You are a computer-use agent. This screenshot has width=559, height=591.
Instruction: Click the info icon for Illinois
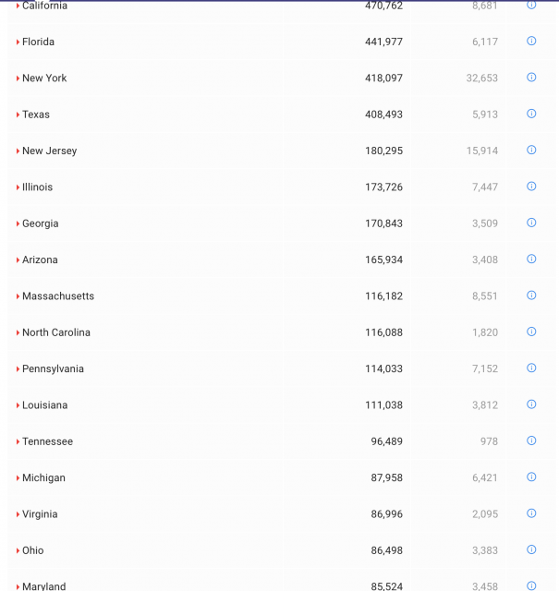click(531, 187)
